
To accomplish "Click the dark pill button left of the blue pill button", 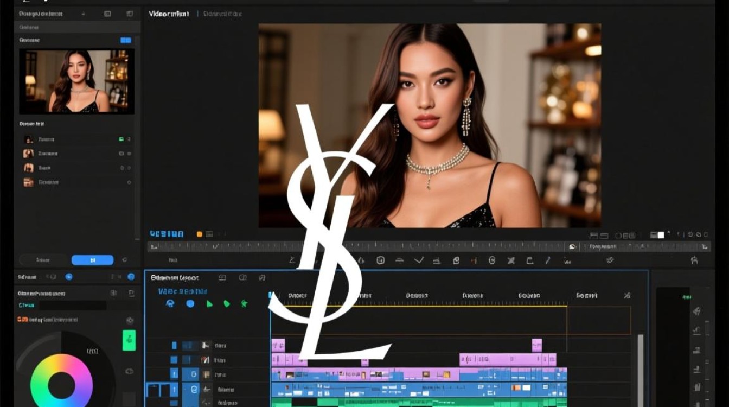I will pos(43,260).
